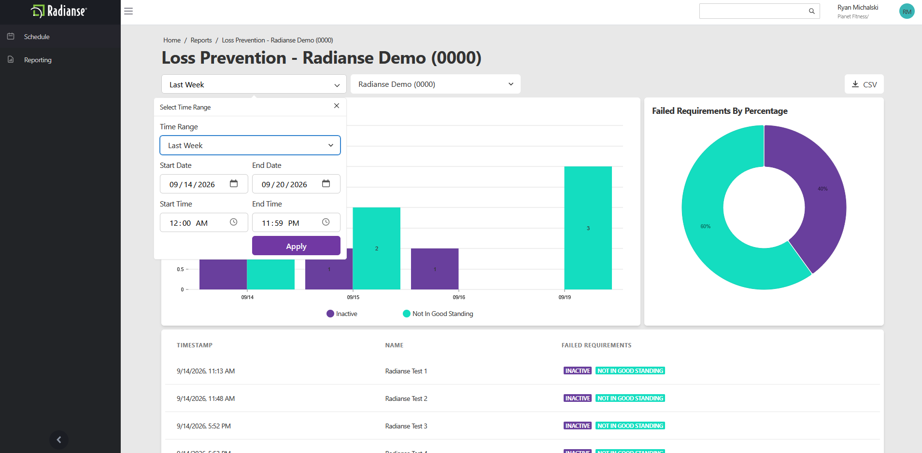The image size is (922, 453).
Task: Click the teal bar for 09/19
Action: [x=588, y=228]
